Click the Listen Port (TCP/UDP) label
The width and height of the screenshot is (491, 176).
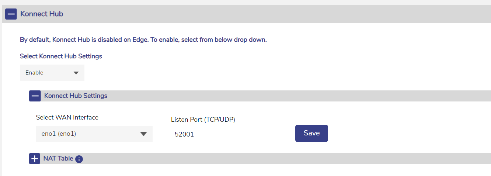coord(203,120)
